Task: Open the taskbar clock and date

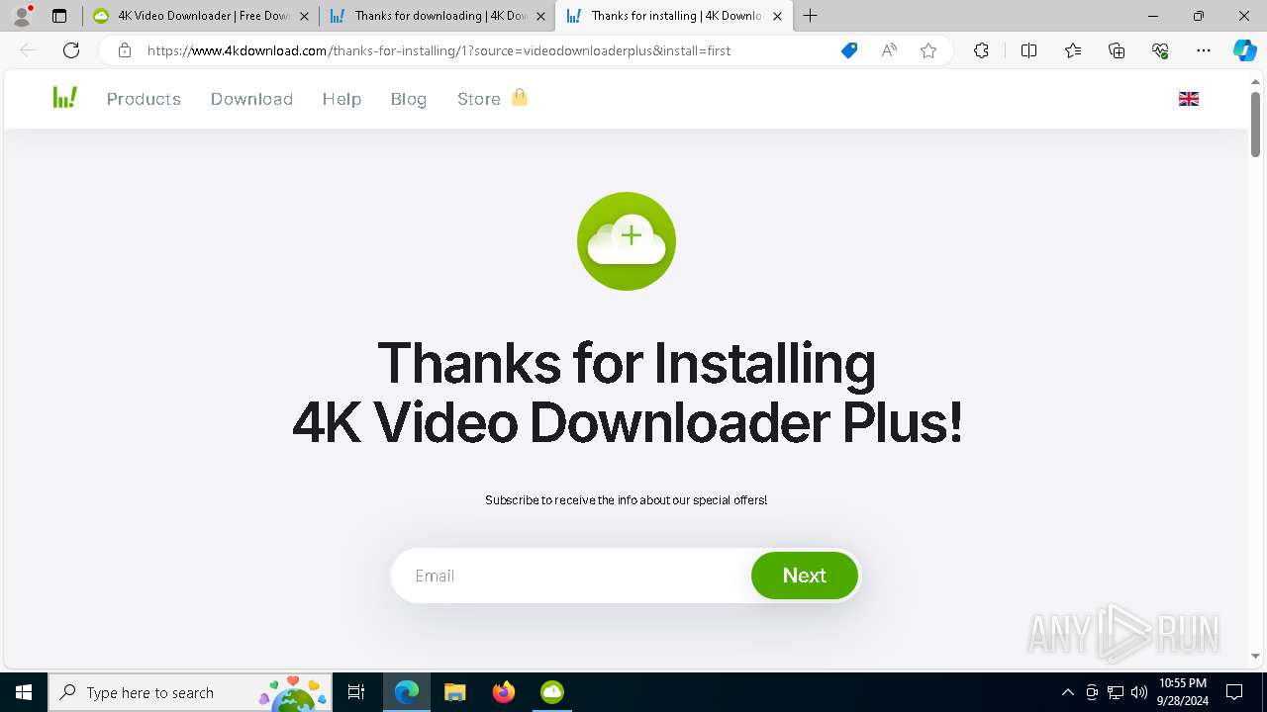Action: coord(1182,692)
